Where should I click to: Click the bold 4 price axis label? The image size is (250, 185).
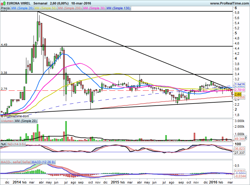[x=236, y=58]
